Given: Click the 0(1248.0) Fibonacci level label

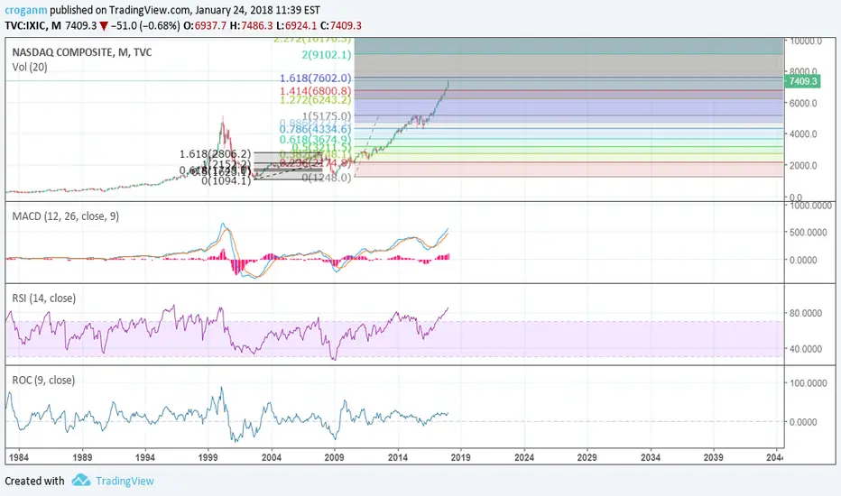Looking at the screenshot, I should tap(327, 178).
